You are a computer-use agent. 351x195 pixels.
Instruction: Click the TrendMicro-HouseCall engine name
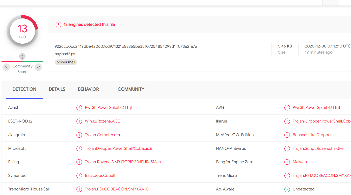coord(29,189)
